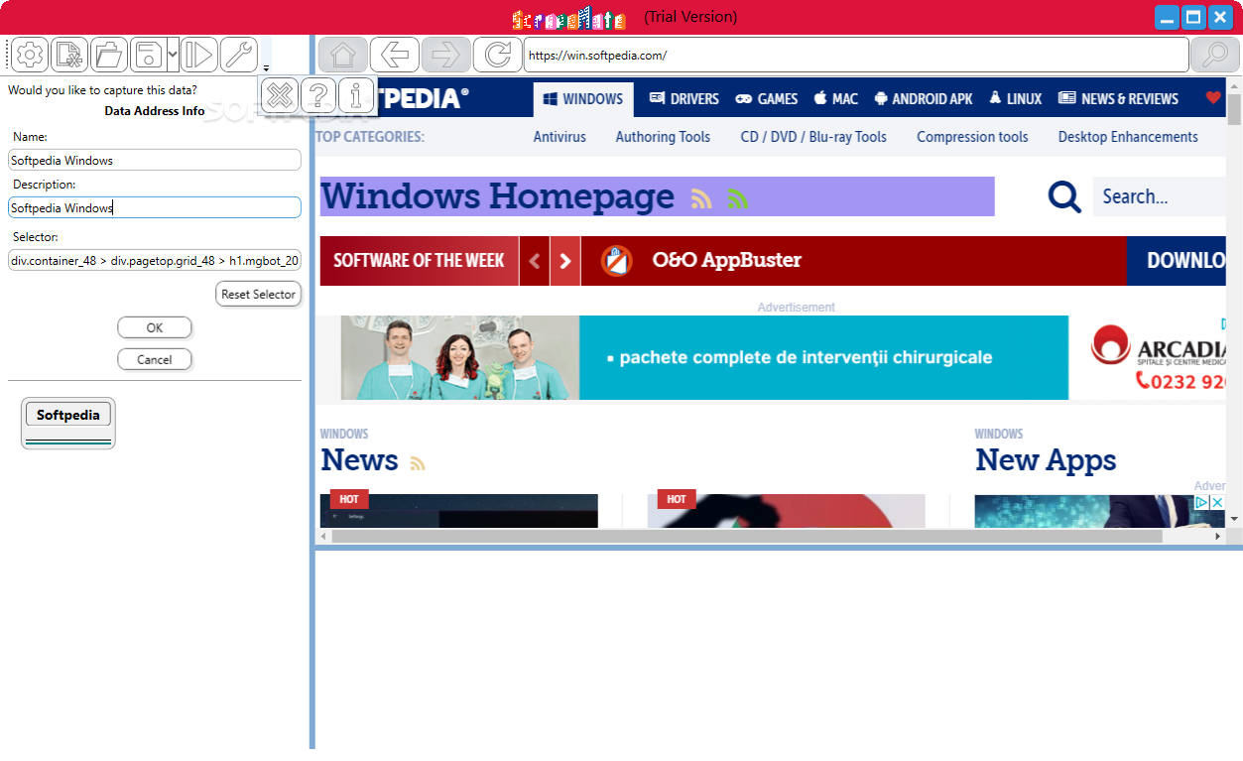Open the toolbar overflow options arrow
Screen dimensions: 1243x761
tap(266, 67)
